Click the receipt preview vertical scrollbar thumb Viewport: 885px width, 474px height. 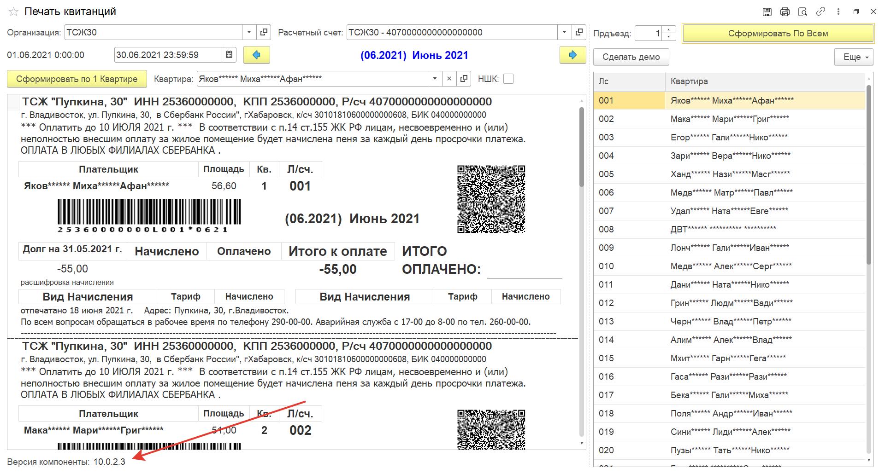(582, 147)
